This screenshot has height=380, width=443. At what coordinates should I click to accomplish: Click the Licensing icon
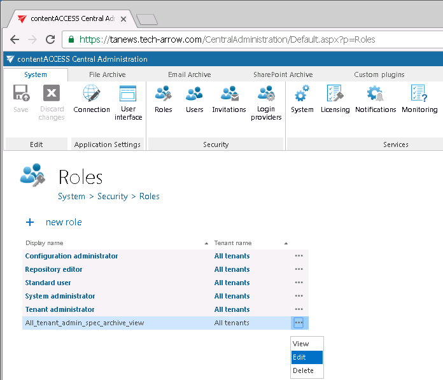click(335, 101)
